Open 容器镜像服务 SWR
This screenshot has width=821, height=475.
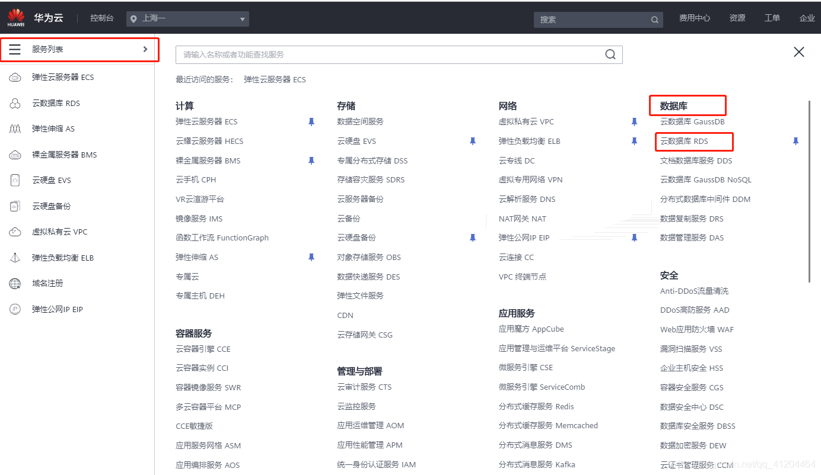(208, 387)
